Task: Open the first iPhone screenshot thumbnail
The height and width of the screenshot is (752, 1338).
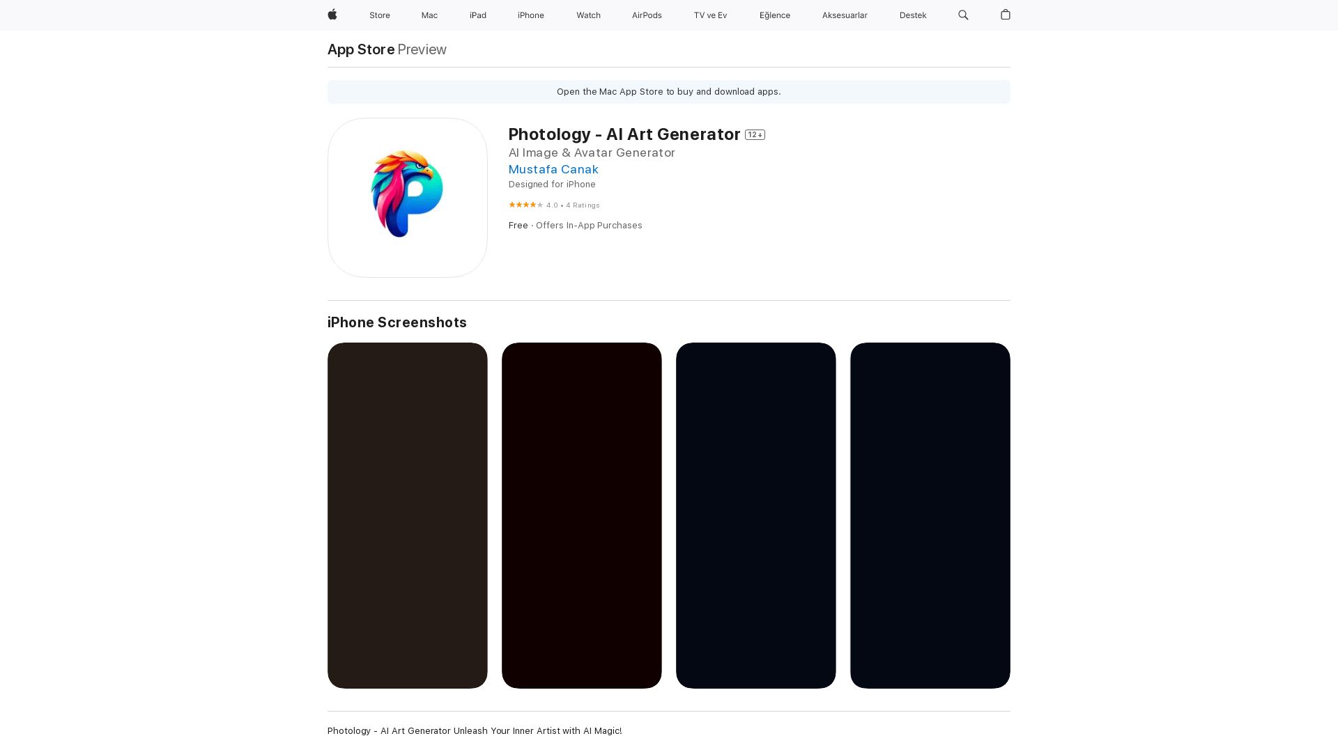Action: click(407, 515)
